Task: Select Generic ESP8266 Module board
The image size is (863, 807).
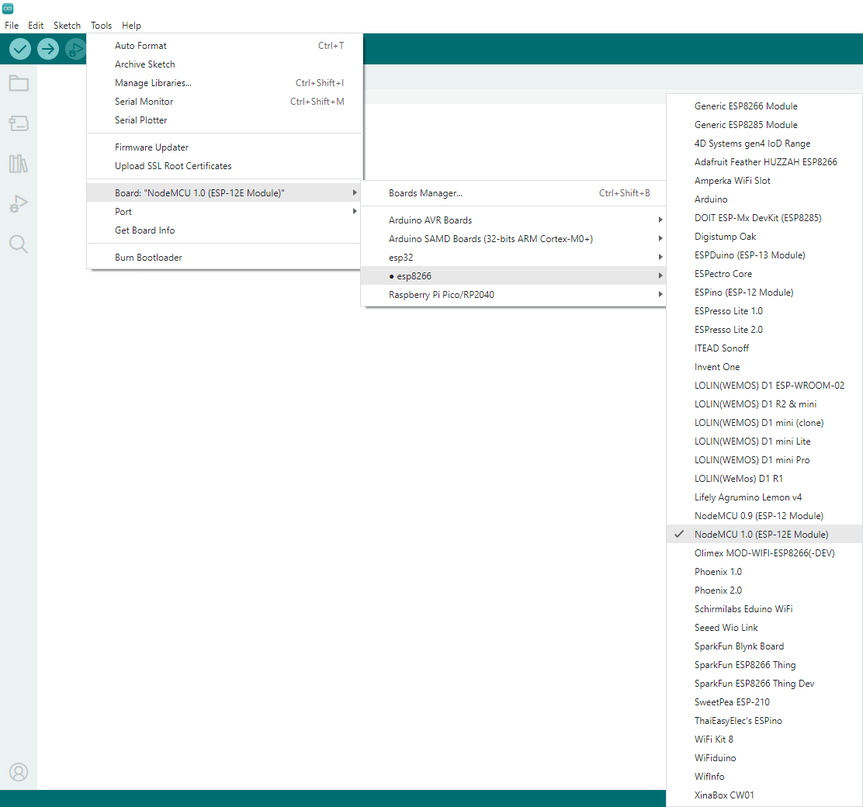Action: point(764,106)
